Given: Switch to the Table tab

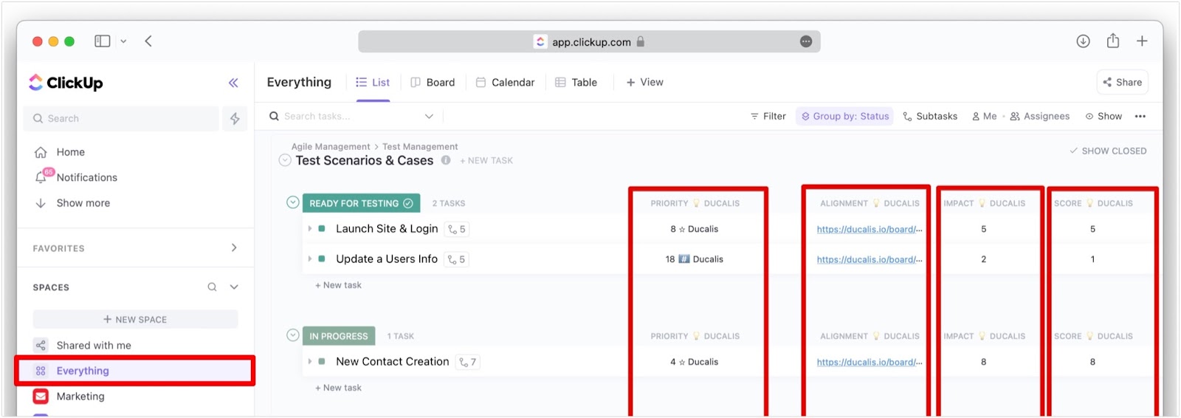Looking at the screenshot, I should 576,83.
